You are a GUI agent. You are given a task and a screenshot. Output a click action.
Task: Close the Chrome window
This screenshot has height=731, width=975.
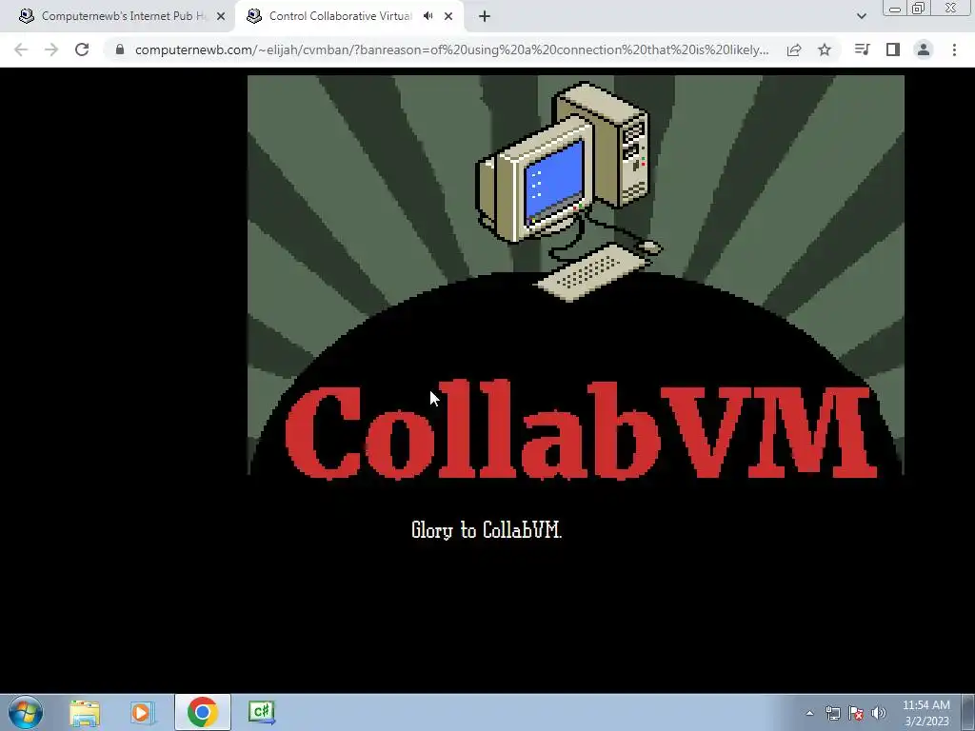coord(951,8)
